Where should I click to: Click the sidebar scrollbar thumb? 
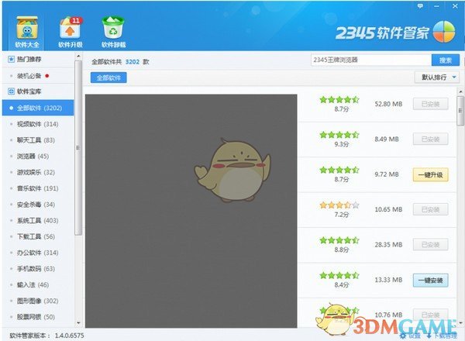click(78, 148)
